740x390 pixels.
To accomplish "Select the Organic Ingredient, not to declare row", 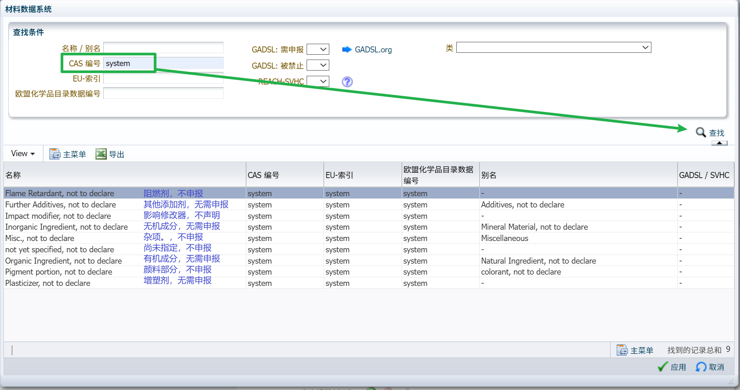I will click(369, 261).
